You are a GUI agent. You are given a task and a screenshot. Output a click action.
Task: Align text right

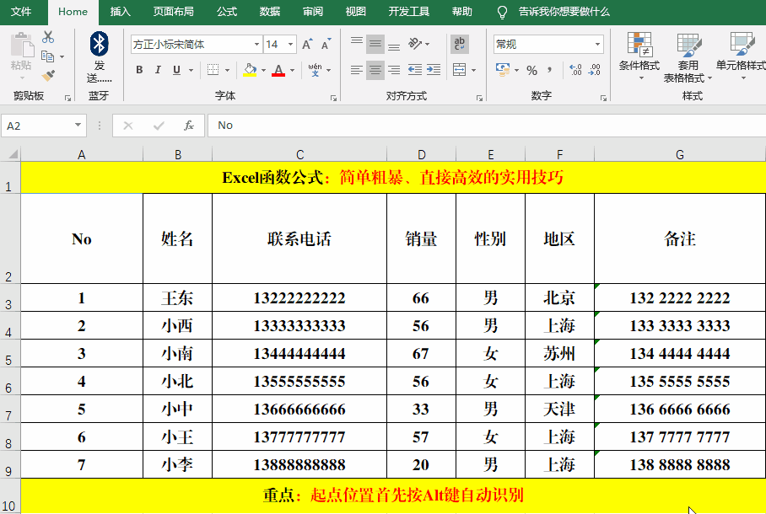[x=394, y=70]
